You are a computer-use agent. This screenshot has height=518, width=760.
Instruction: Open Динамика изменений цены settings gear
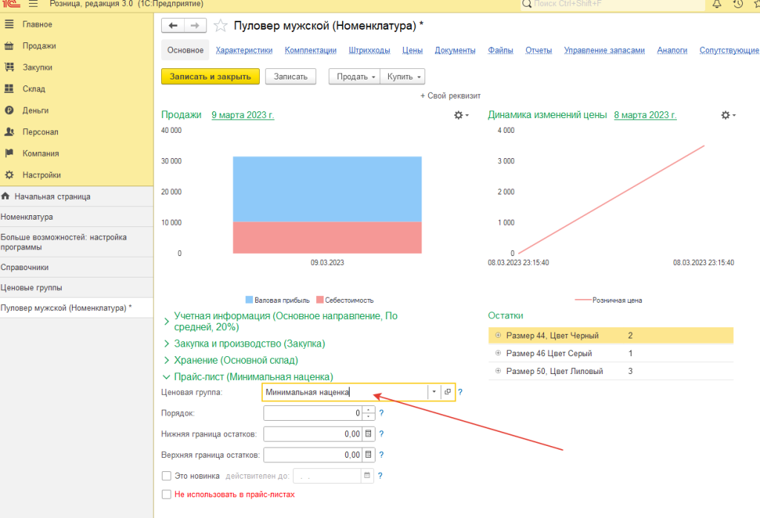point(727,115)
